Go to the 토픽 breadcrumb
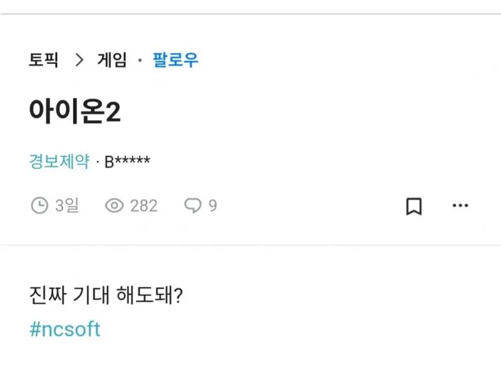This screenshot has height=370, width=501. (x=43, y=61)
